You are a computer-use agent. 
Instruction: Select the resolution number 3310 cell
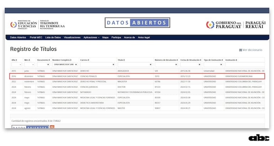click(157, 76)
